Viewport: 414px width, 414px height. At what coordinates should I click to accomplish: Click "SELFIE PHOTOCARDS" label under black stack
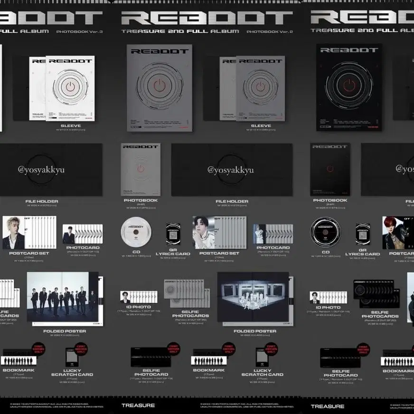click(380, 314)
